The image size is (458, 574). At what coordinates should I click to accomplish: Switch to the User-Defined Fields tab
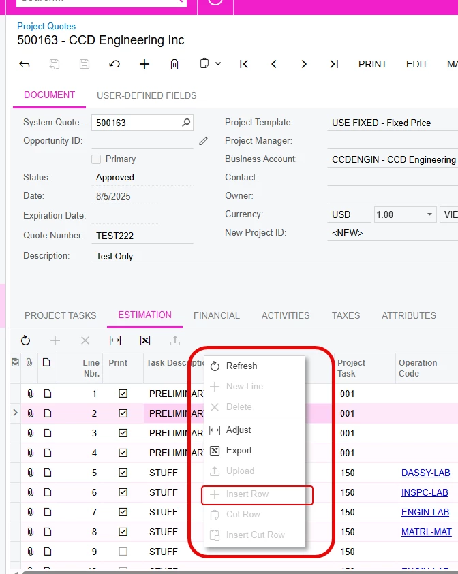[x=147, y=95]
